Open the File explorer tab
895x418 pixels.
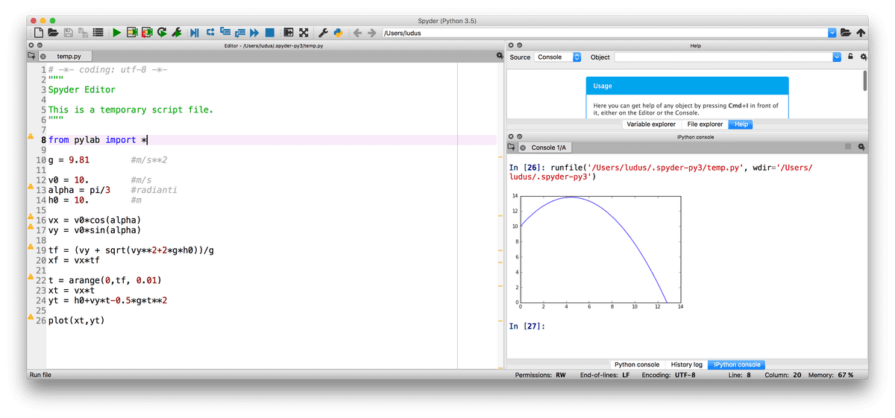point(705,124)
